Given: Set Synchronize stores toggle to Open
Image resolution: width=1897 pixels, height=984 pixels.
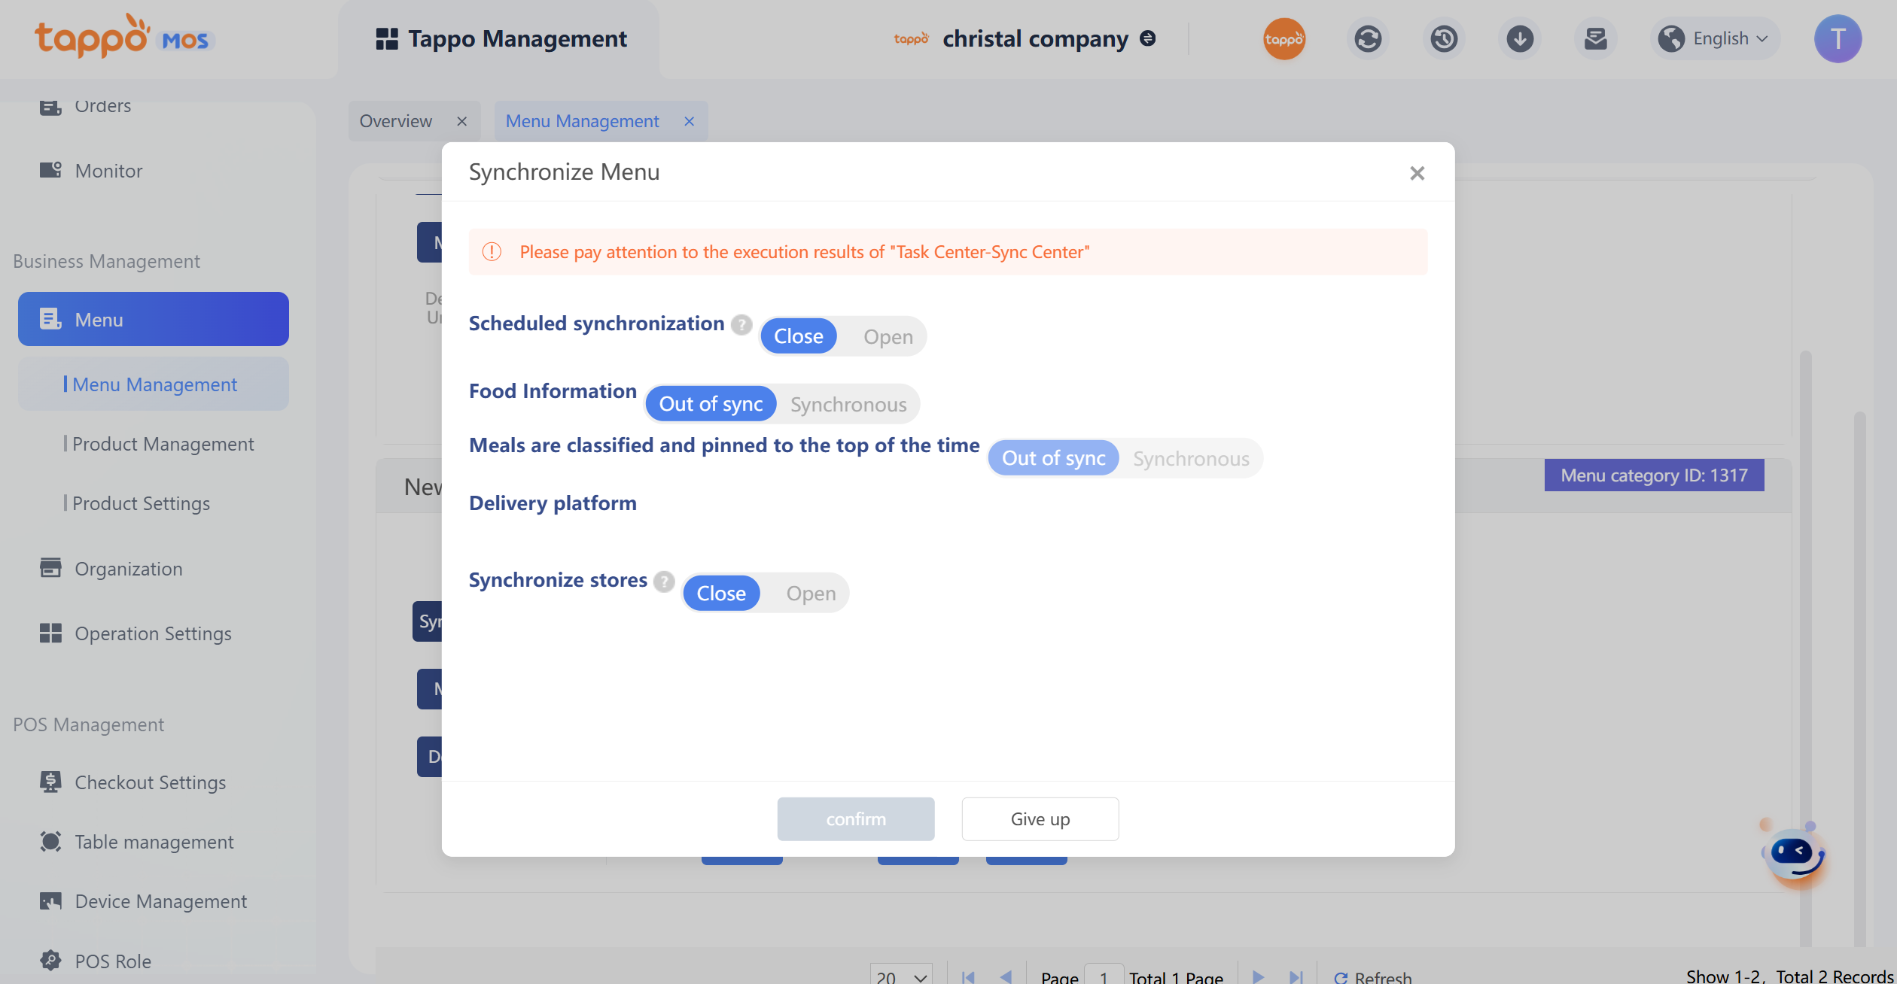Looking at the screenshot, I should click(810, 594).
